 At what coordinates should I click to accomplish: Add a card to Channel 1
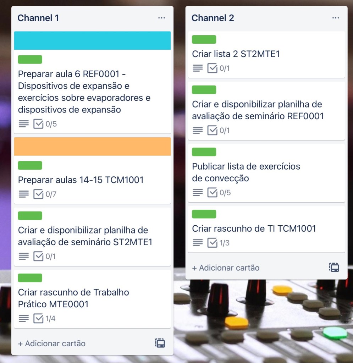[52, 343]
